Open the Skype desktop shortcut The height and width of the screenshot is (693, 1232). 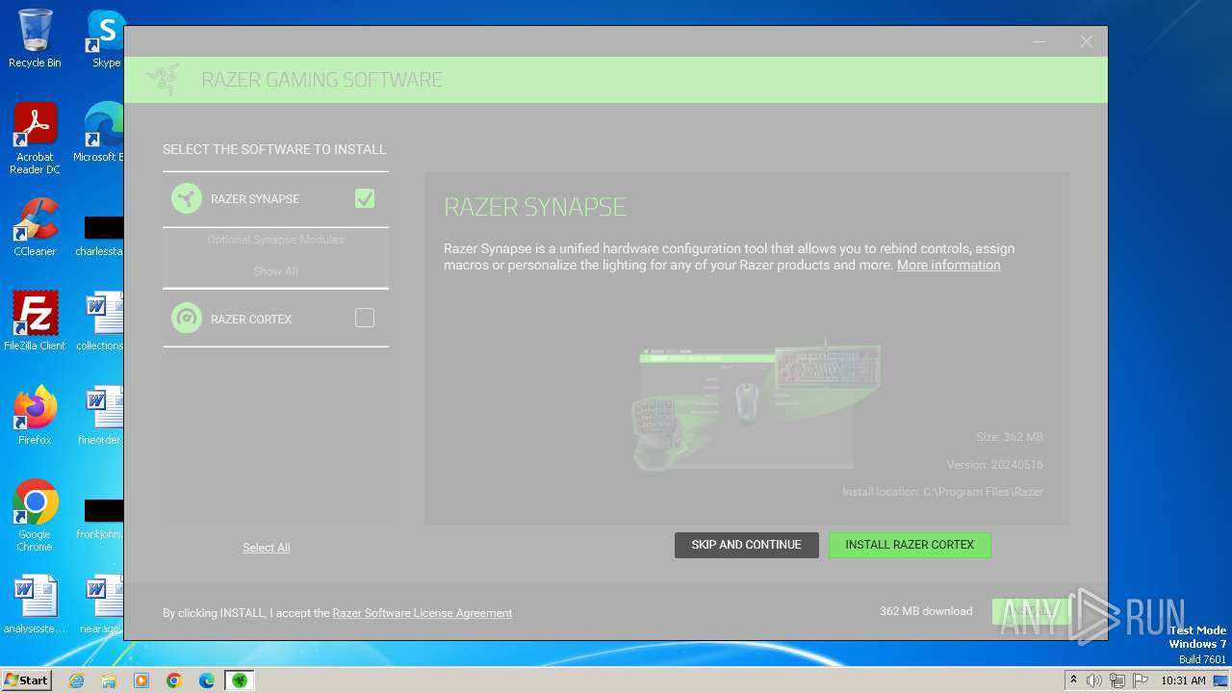(x=106, y=38)
